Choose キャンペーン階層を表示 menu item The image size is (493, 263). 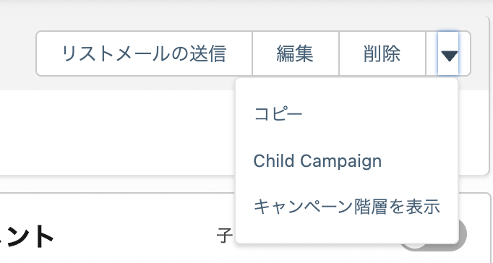346,207
